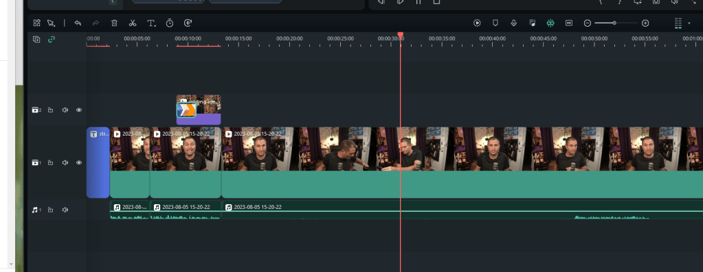Viewport: 703px width, 272px height.
Task: Select third long audio clip
Action: pyautogui.click(x=462, y=210)
